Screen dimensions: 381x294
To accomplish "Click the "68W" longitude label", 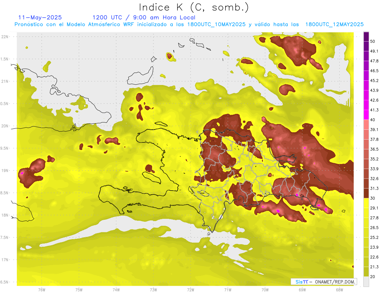I will click(x=339, y=290).
